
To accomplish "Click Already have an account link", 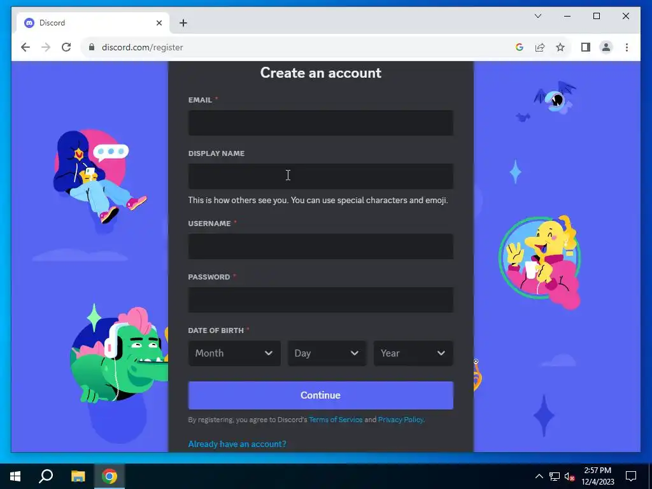I will coord(237,444).
